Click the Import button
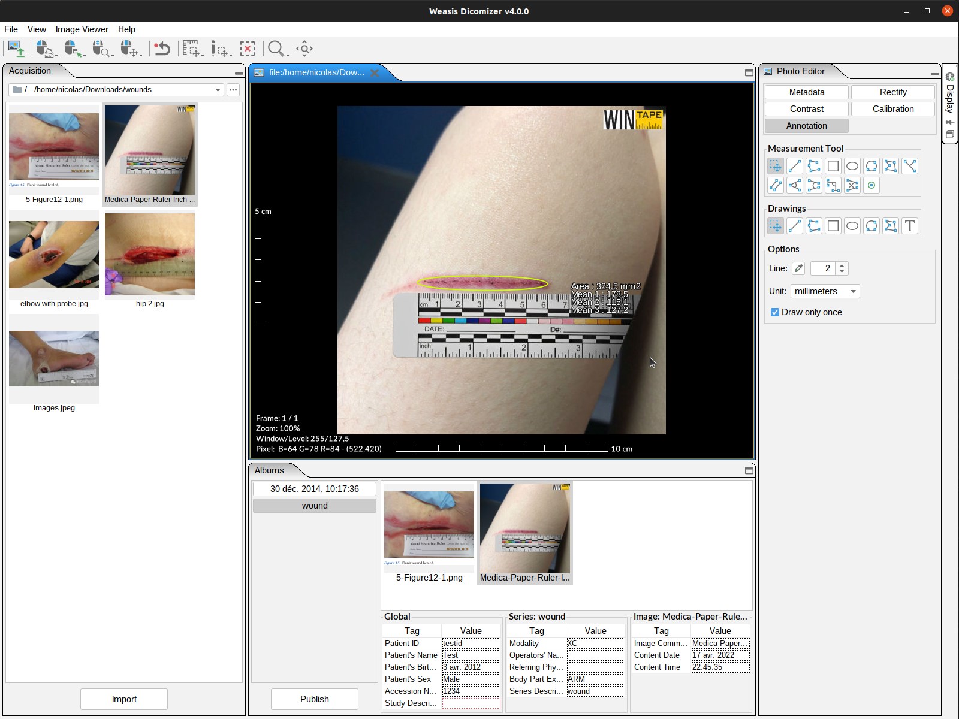This screenshot has width=959, height=719. 124,699
